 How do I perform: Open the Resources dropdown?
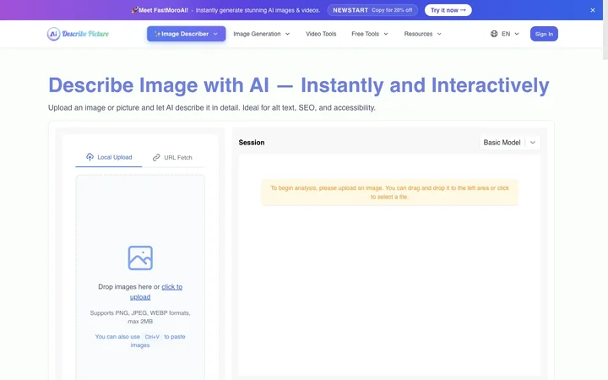click(423, 34)
